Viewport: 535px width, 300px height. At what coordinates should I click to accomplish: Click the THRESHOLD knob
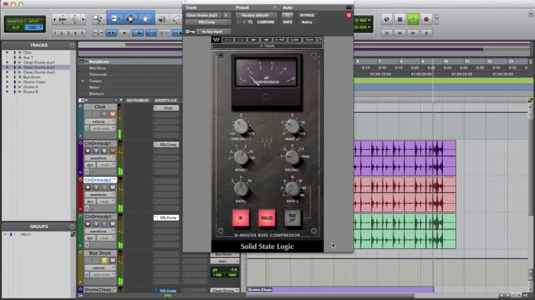coord(241,126)
